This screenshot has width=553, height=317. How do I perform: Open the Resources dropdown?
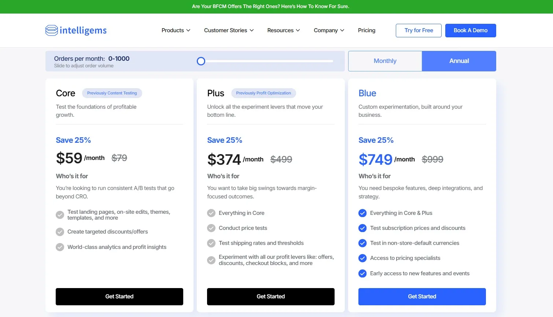(283, 30)
